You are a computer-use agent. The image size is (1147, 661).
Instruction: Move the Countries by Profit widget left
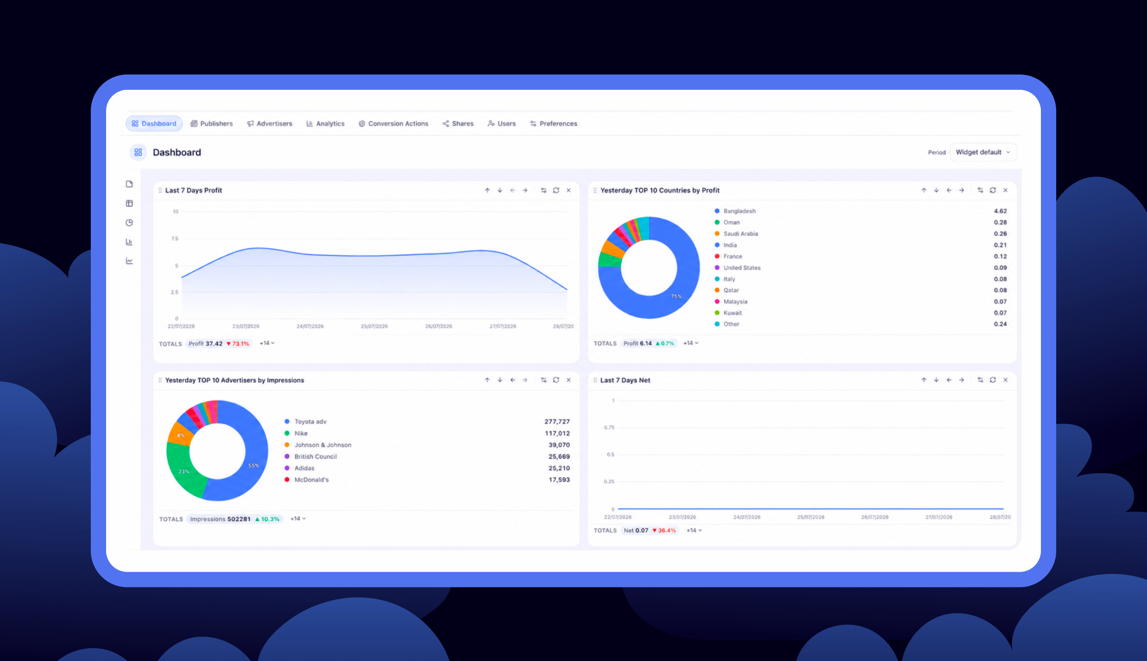[x=949, y=190]
